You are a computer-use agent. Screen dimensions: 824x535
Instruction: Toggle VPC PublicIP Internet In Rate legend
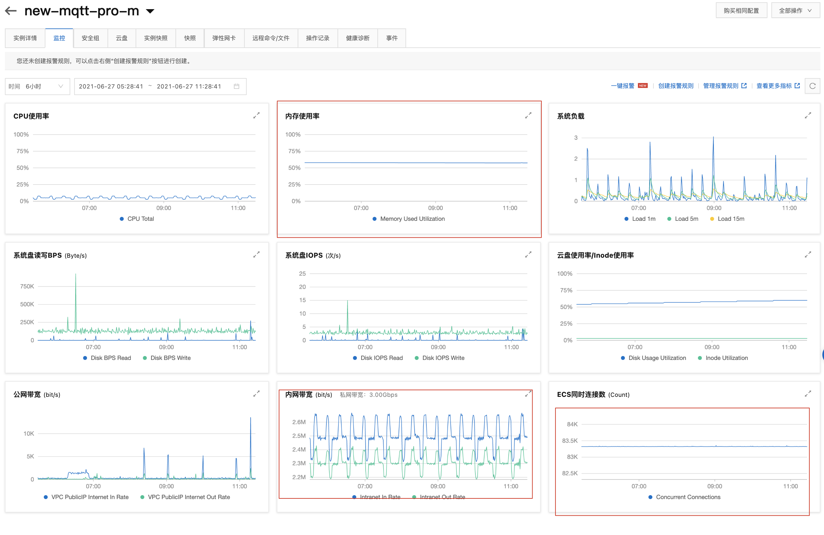pos(86,497)
